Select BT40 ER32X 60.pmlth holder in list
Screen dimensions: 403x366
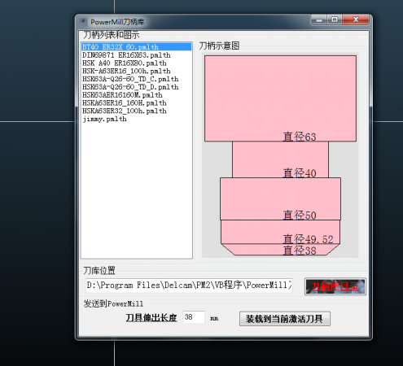tap(137, 47)
